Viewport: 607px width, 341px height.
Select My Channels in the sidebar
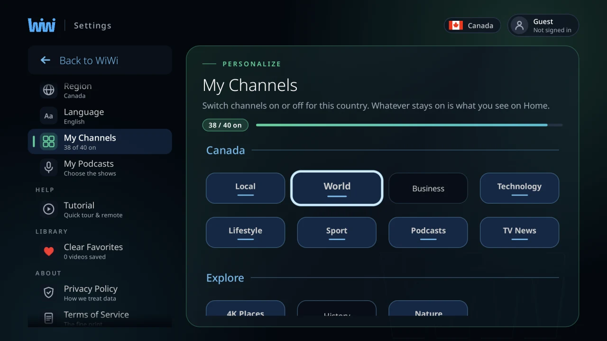(100, 142)
